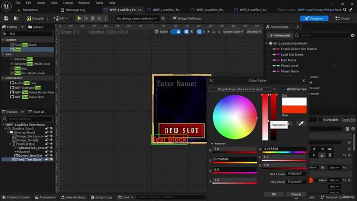Image resolution: width=357 pixels, height=201 pixels.
Task: Toggle lock on Image_Border widget
Action: tap(47, 140)
